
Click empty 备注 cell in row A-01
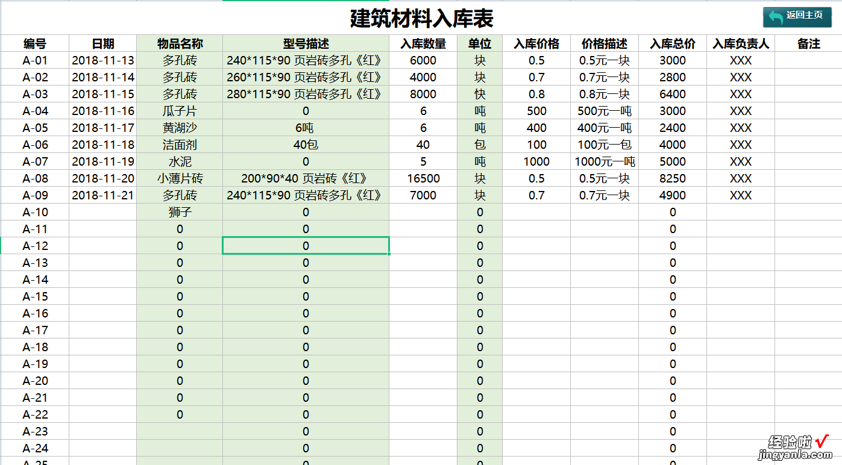point(808,60)
